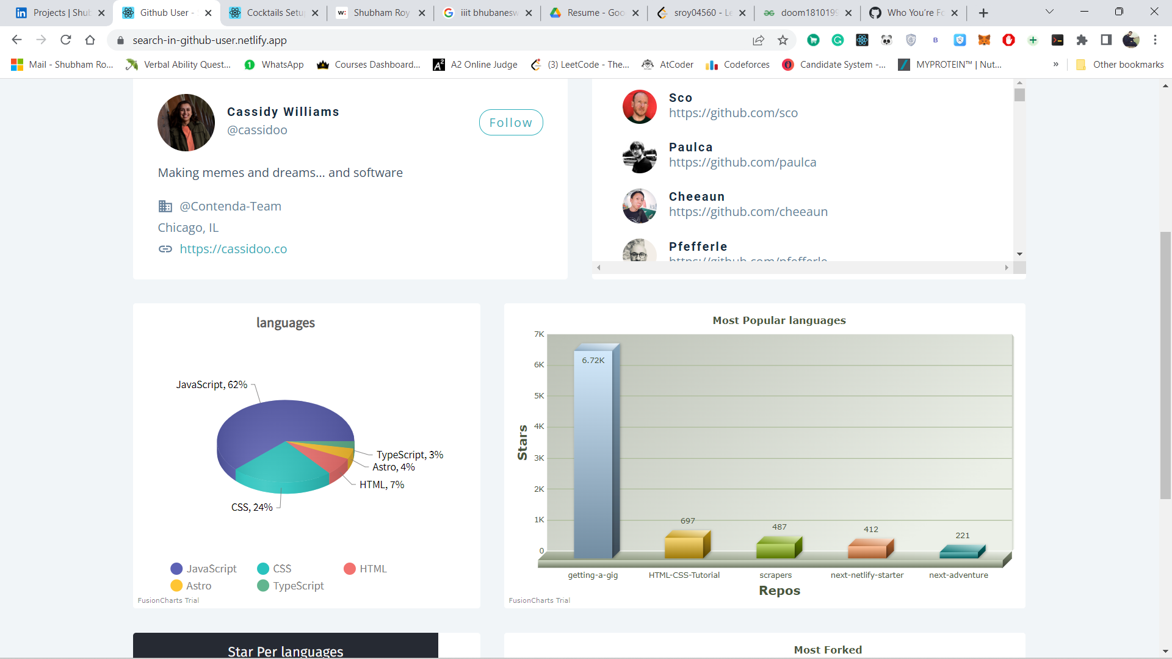
Task: Expand hidden bookmarks with chevron
Action: click(x=1055, y=64)
